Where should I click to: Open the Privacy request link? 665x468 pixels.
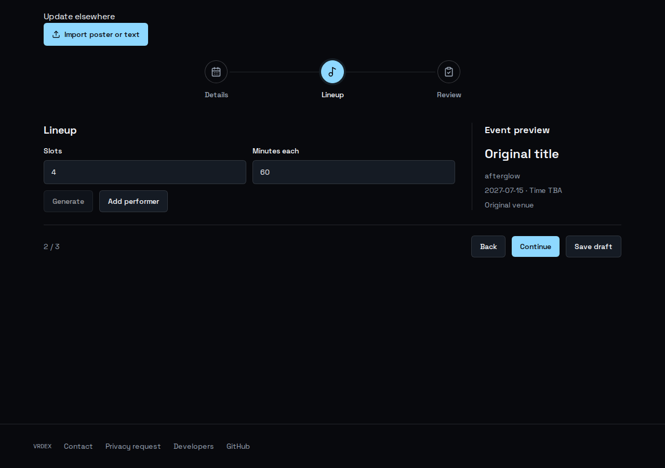coord(133,446)
